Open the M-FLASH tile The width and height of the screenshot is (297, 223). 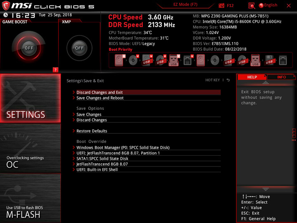(30, 198)
